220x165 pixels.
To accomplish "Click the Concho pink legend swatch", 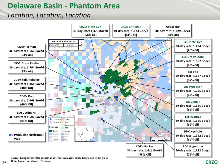I will tap(63, 119).
